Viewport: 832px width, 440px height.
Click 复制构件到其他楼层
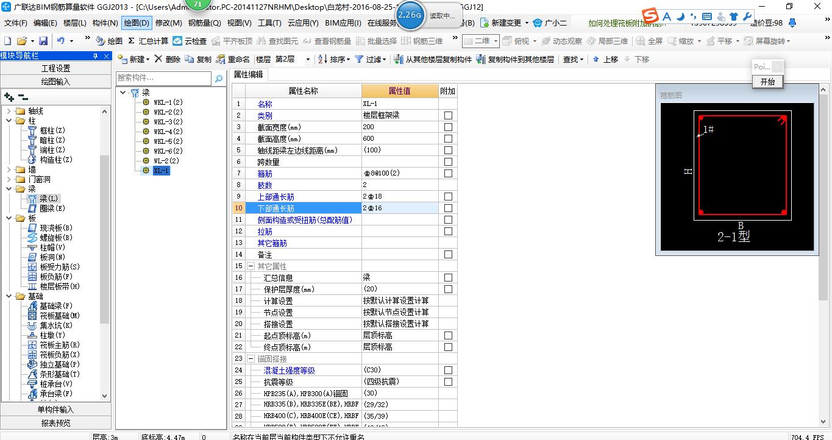click(516, 59)
